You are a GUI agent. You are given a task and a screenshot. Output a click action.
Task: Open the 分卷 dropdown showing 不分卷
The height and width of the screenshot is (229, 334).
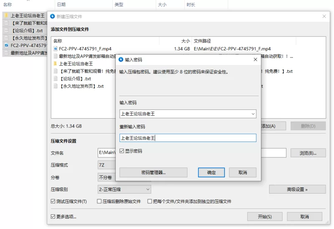point(106,177)
